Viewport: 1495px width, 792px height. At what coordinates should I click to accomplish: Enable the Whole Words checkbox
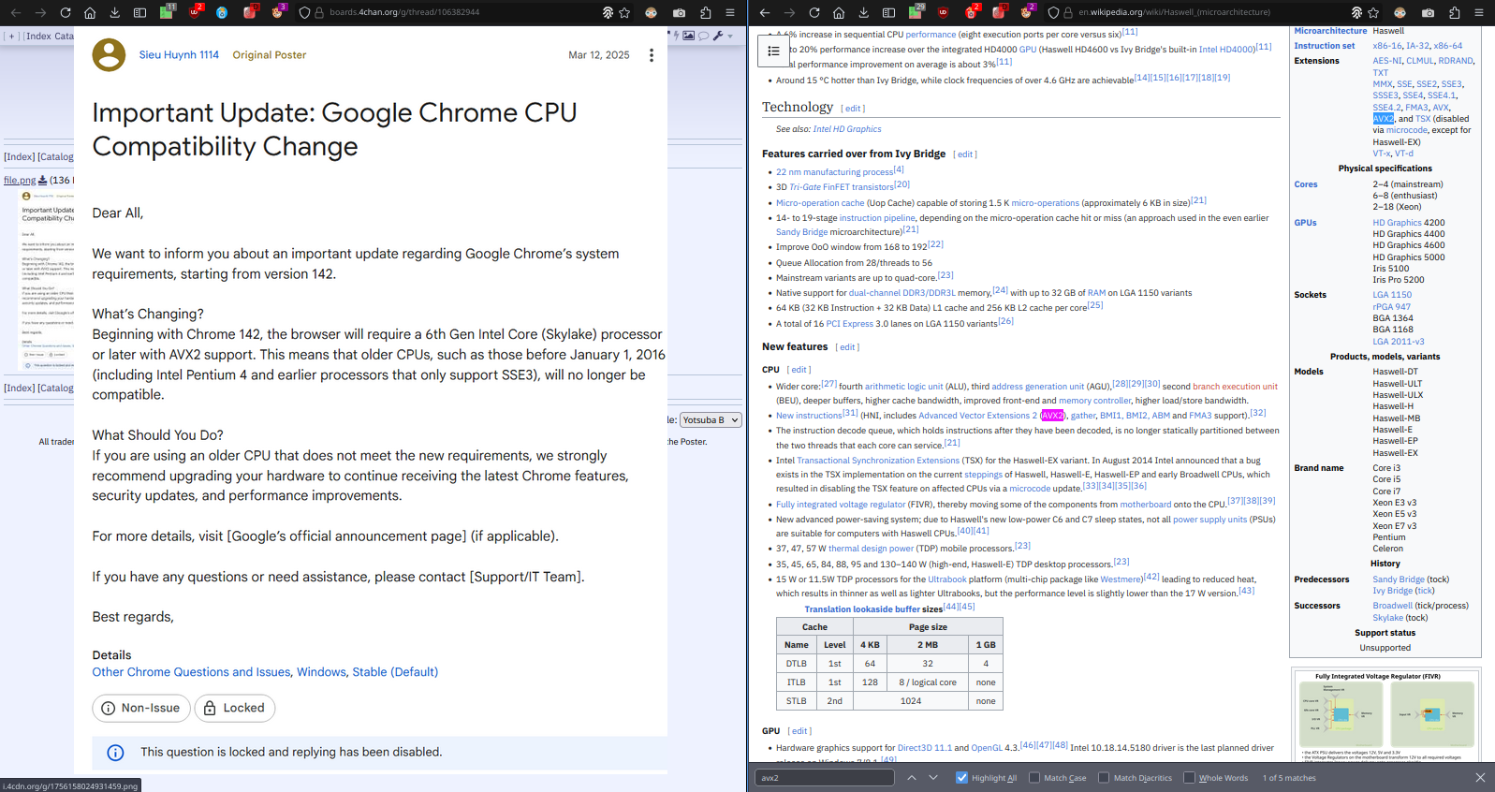pyautogui.click(x=1189, y=778)
